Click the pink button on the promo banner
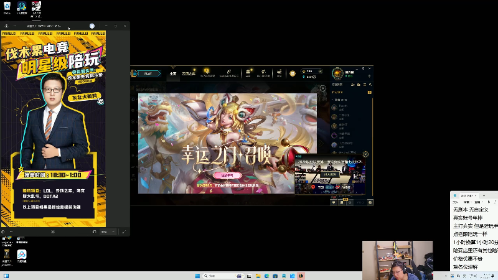 [227, 175]
